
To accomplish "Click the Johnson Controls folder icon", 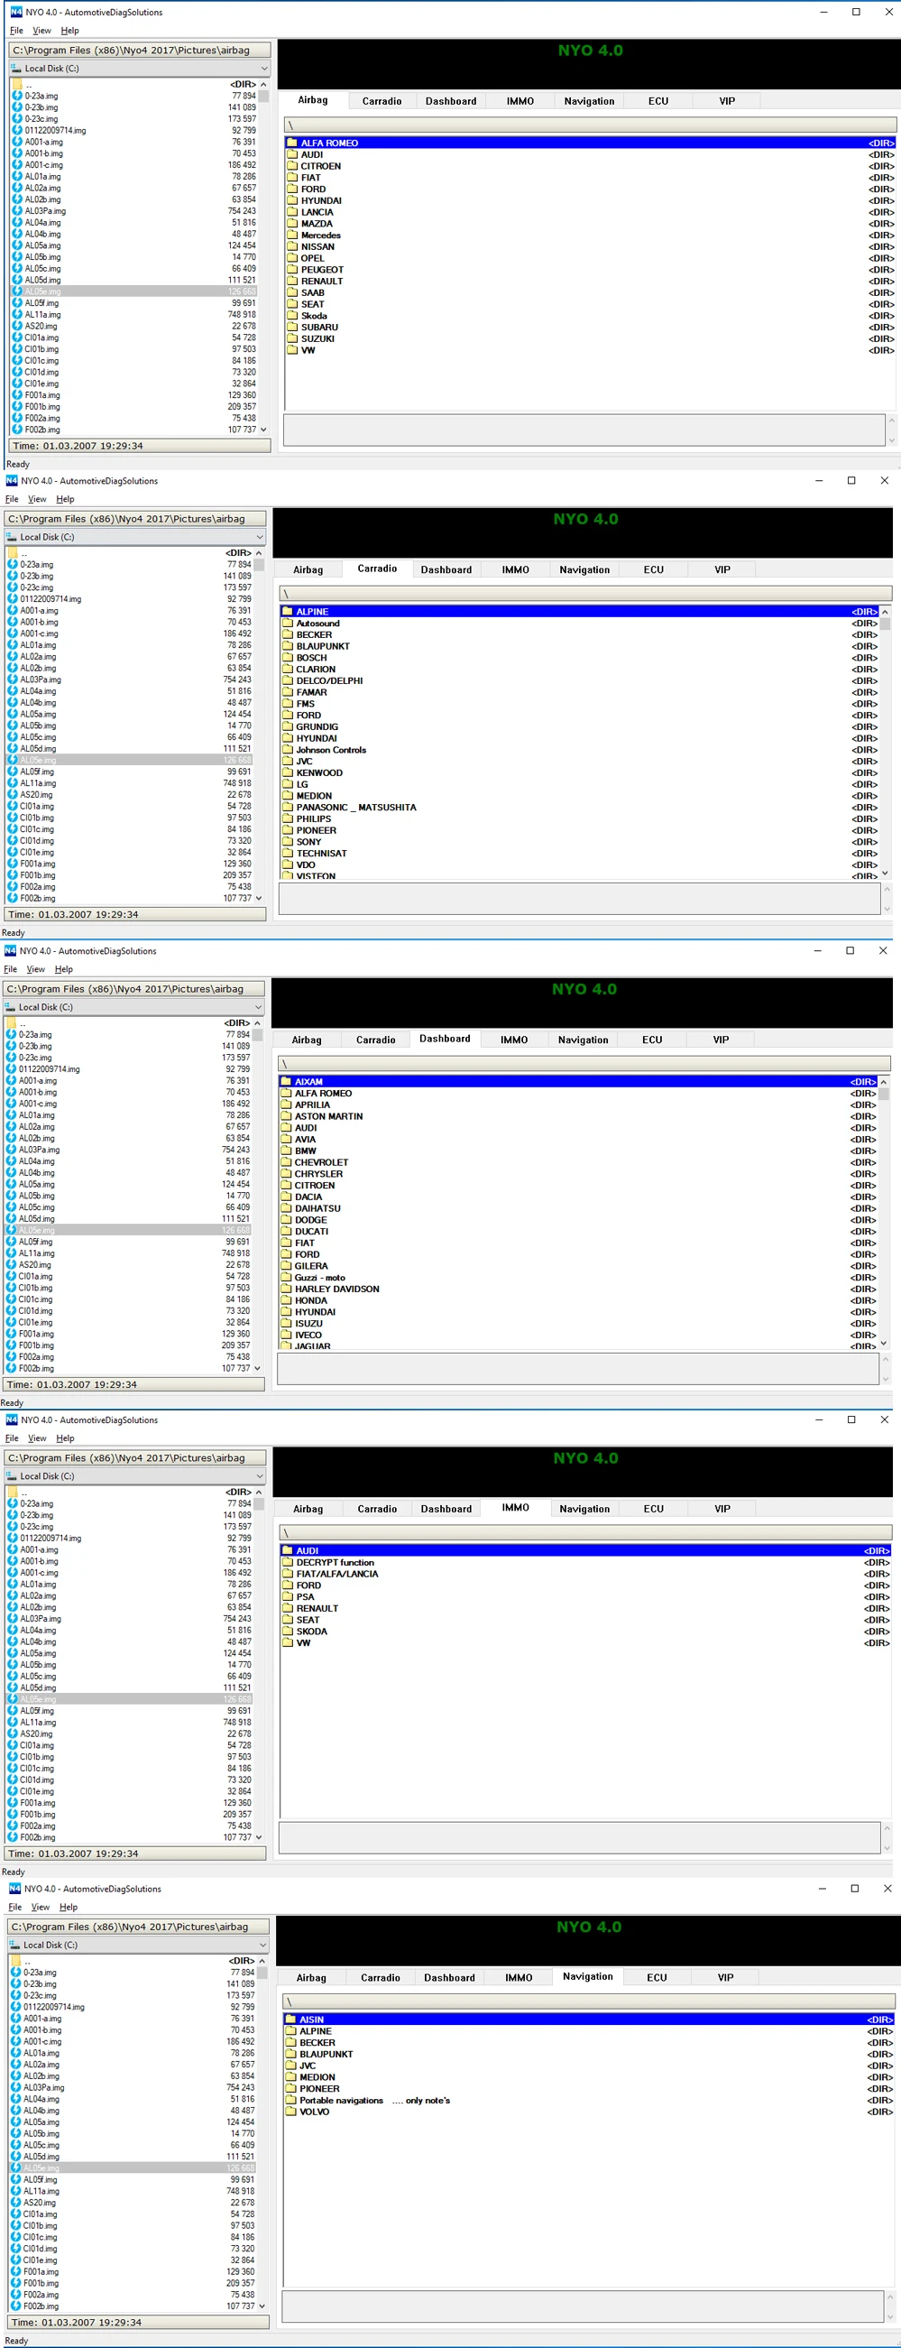I will 287,750.
